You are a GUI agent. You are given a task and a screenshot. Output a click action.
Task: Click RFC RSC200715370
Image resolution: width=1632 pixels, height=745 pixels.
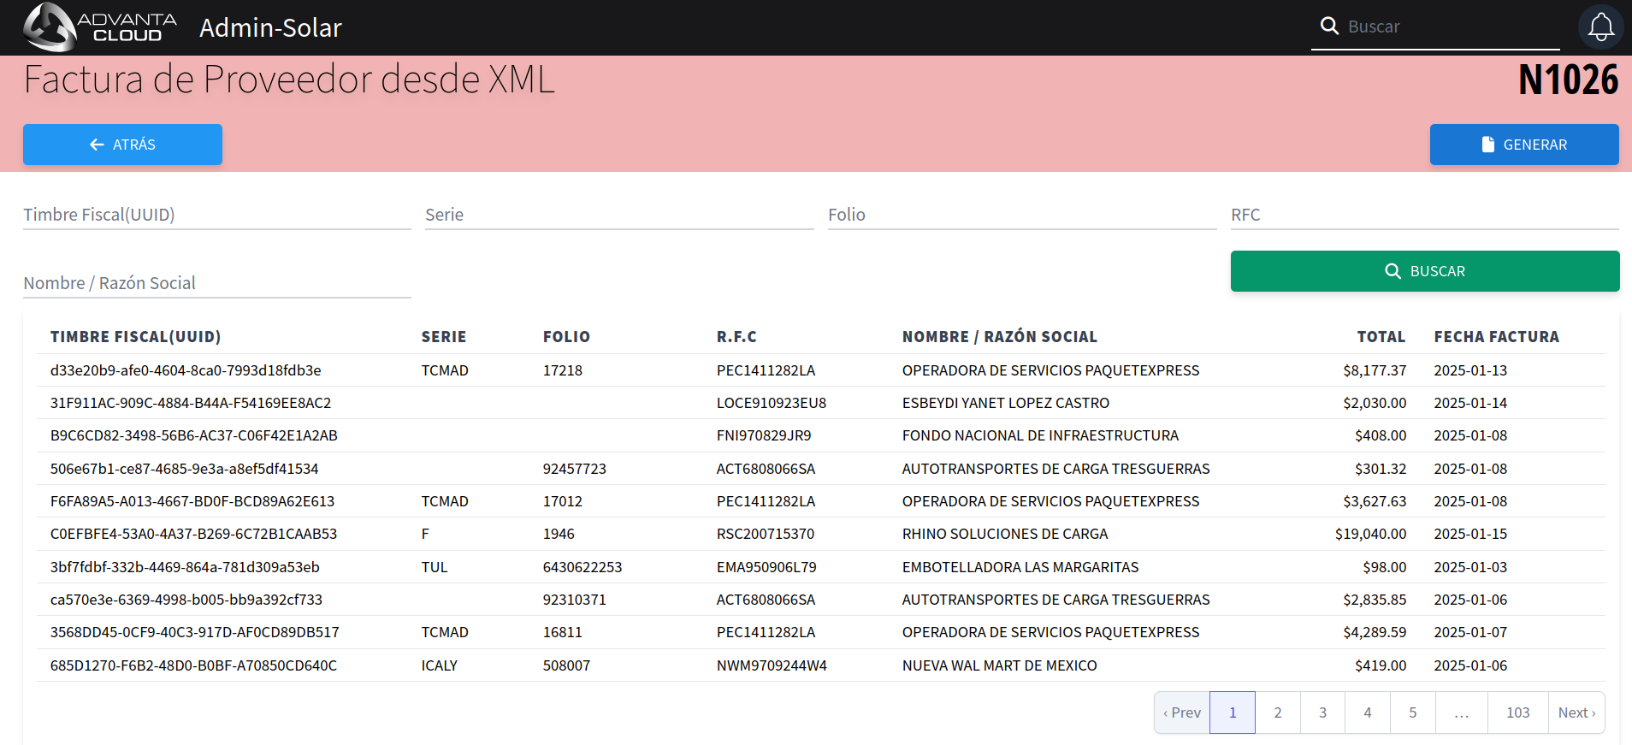point(766,534)
